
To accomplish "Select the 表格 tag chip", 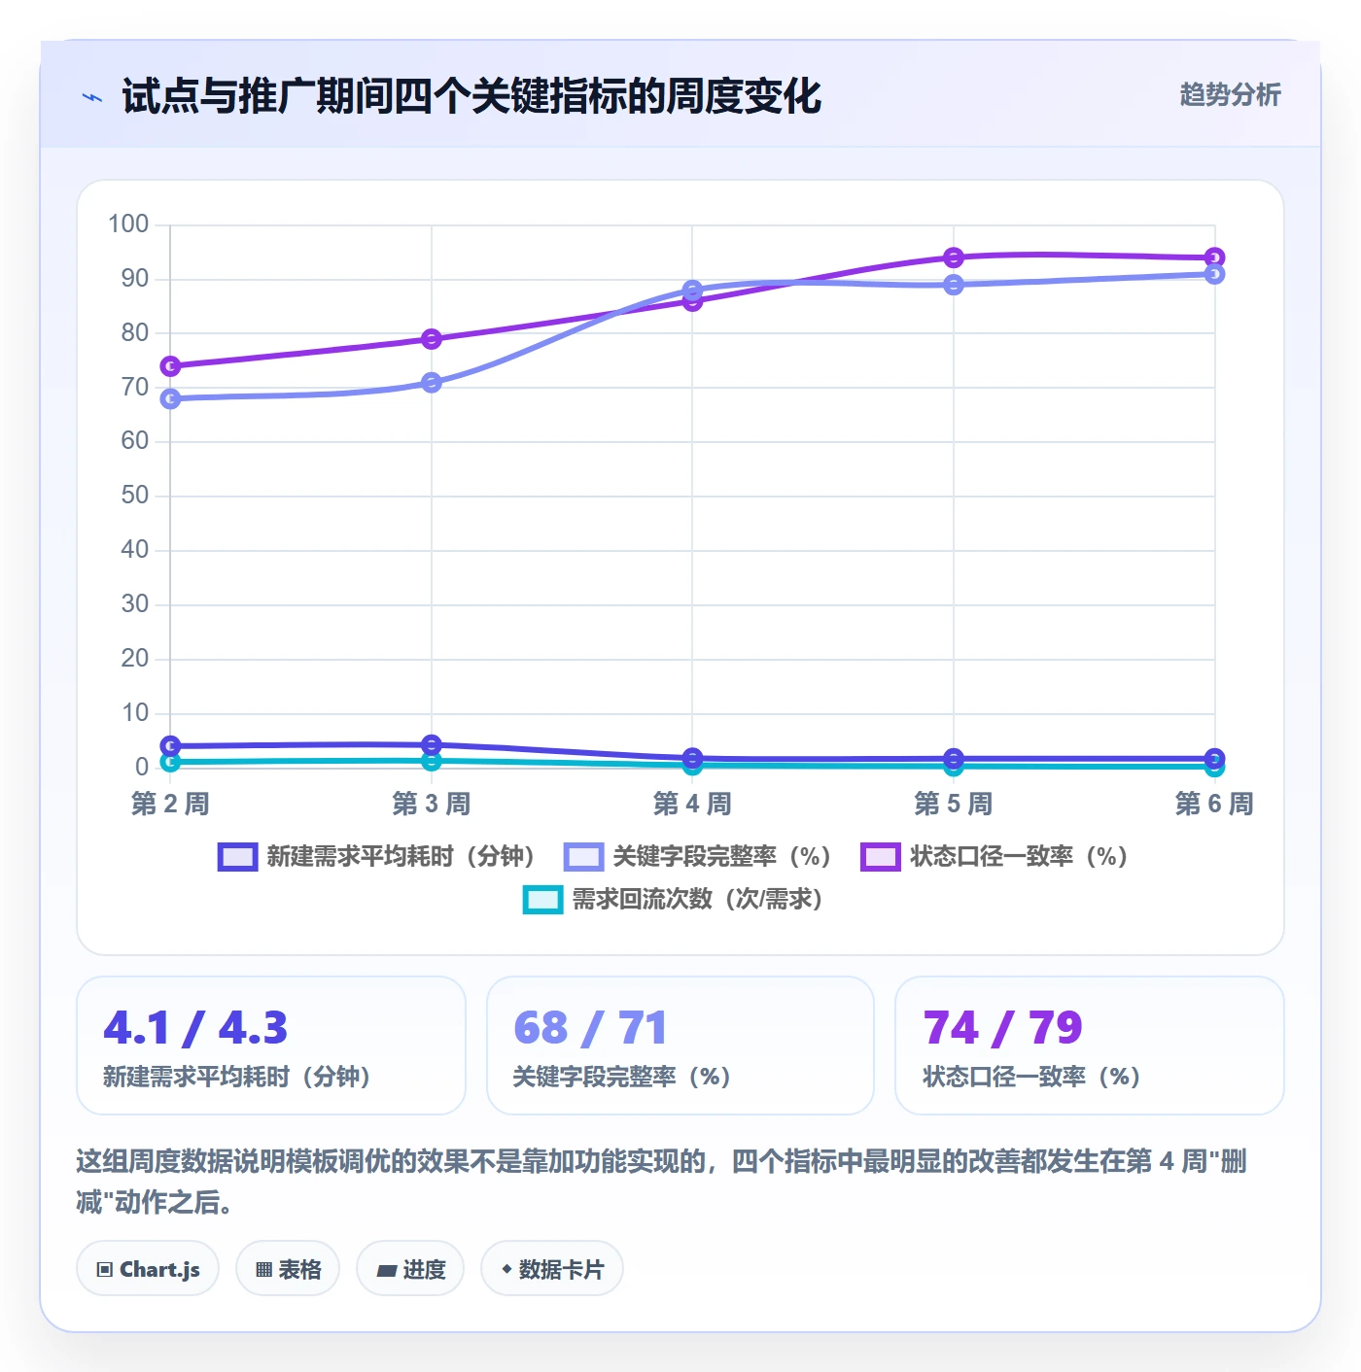I will click(288, 1268).
